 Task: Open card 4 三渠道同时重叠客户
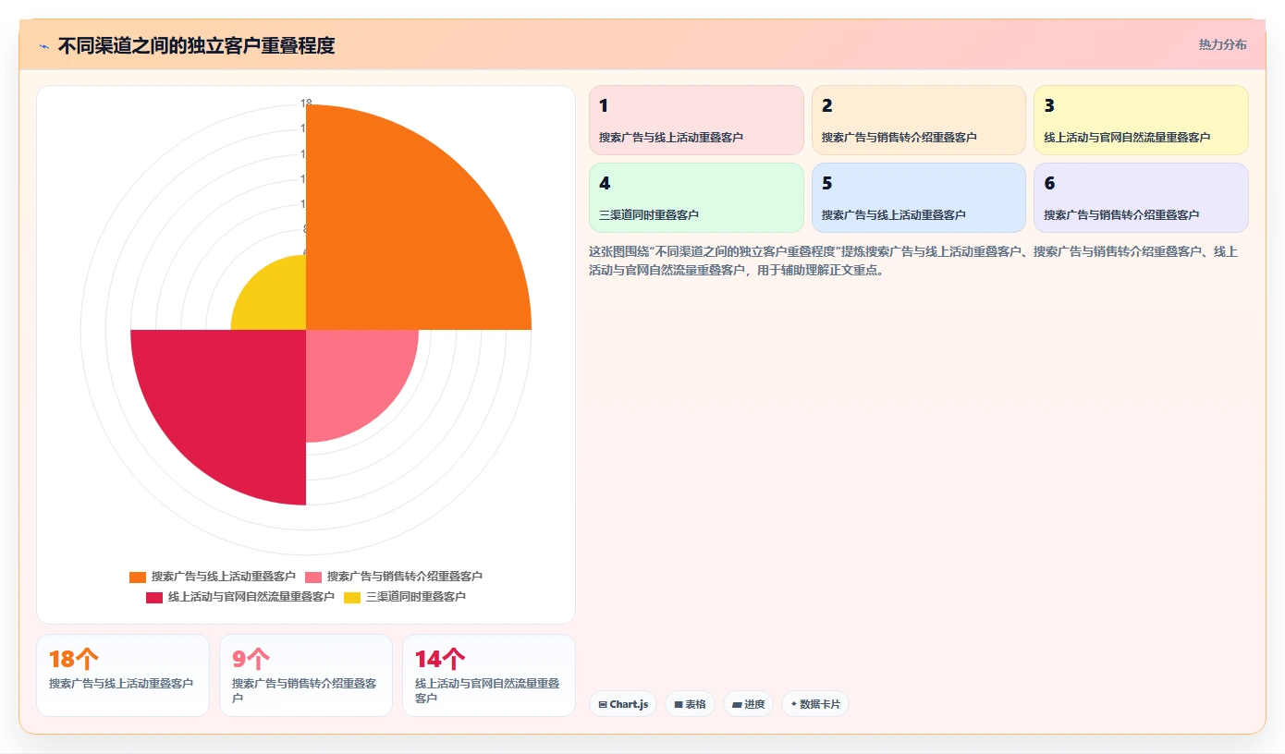[x=696, y=198]
